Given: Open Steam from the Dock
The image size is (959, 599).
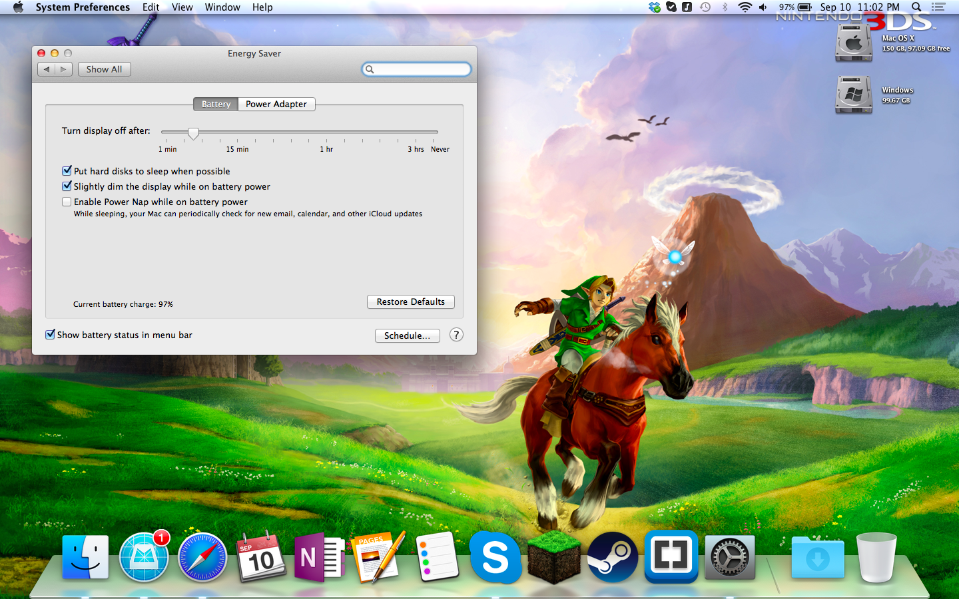Looking at the screenshot, I should [x=613, y=557].
